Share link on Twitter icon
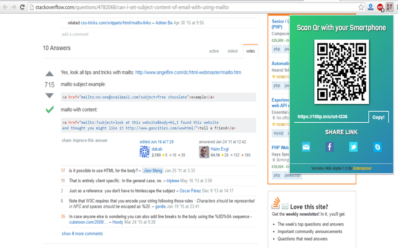 (353, 147)
